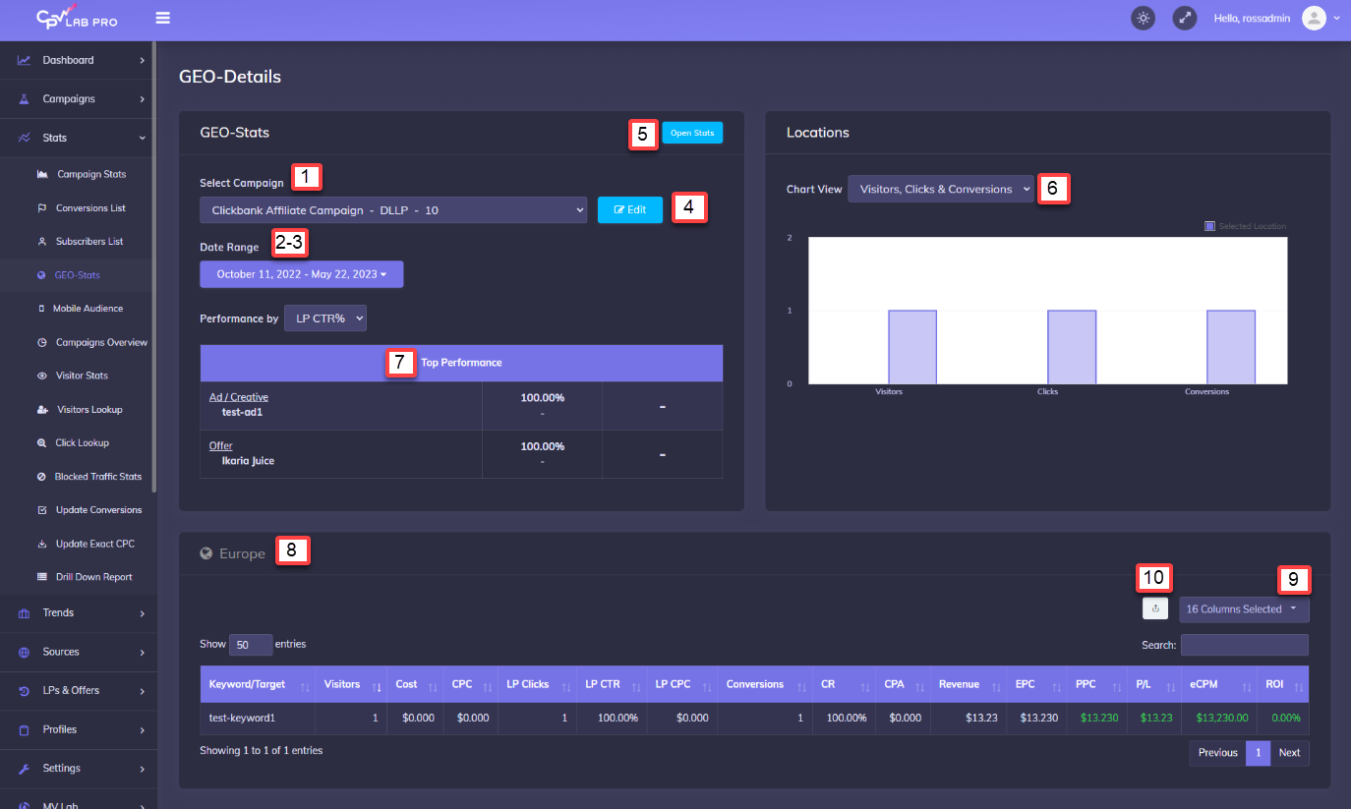Click the export icon above the table
The width and height of the screenshot is (1351, 809).
pos(1155,608)
